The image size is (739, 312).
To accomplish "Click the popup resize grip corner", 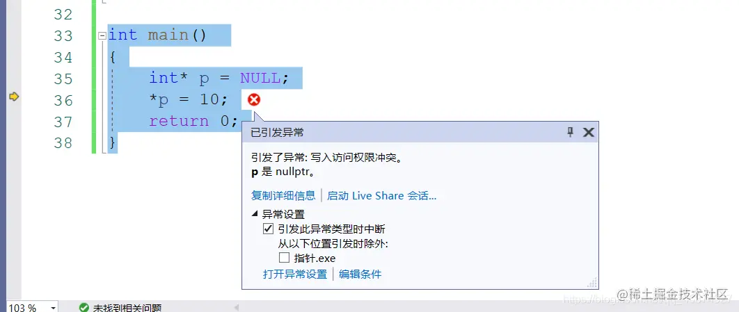I will coord(592,284).
